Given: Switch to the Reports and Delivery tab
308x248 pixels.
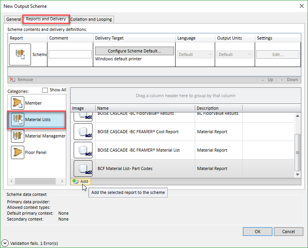Looking at the screenshot, I should pos(46,19).
